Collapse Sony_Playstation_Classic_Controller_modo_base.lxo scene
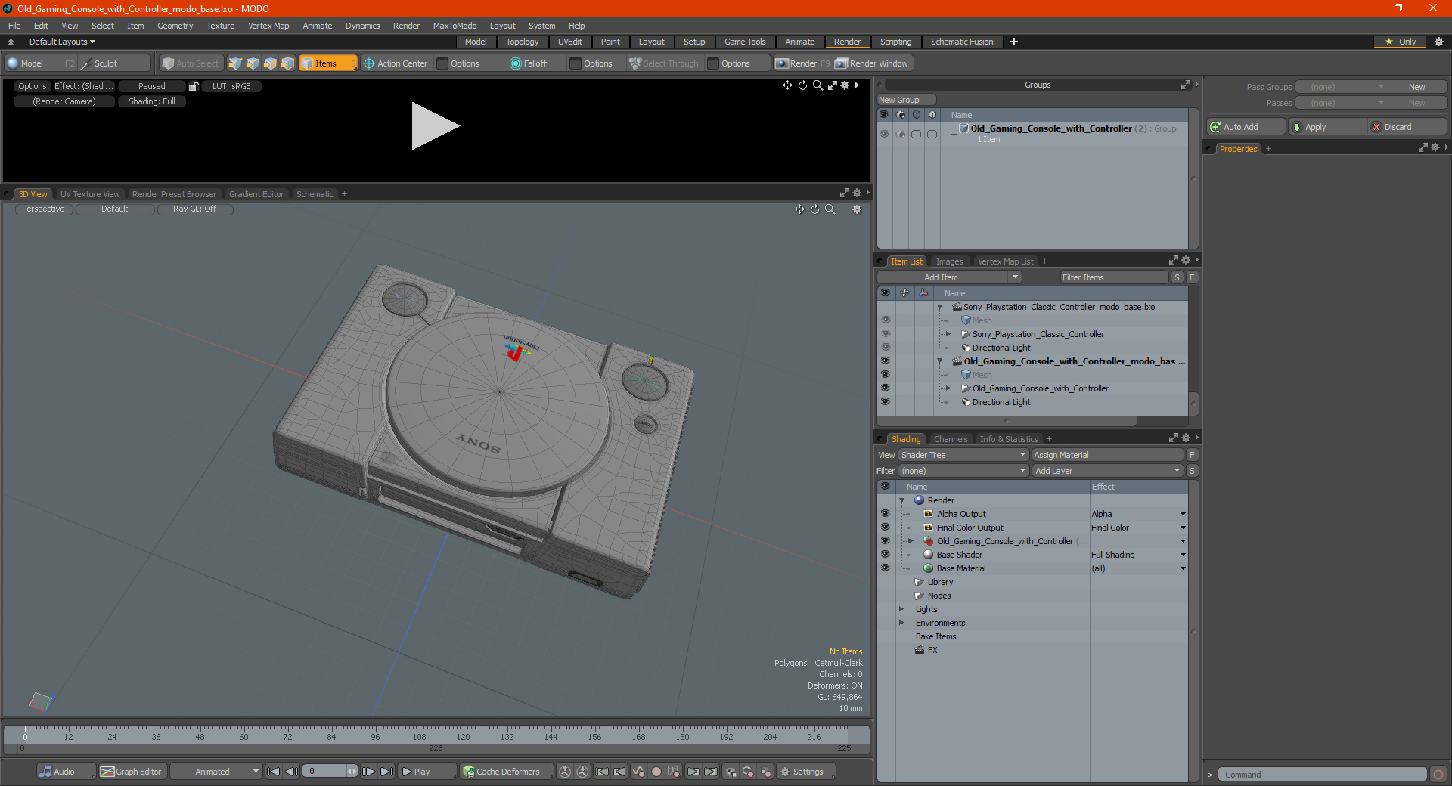Screen dimensions: 1452x786 [940, 307]
